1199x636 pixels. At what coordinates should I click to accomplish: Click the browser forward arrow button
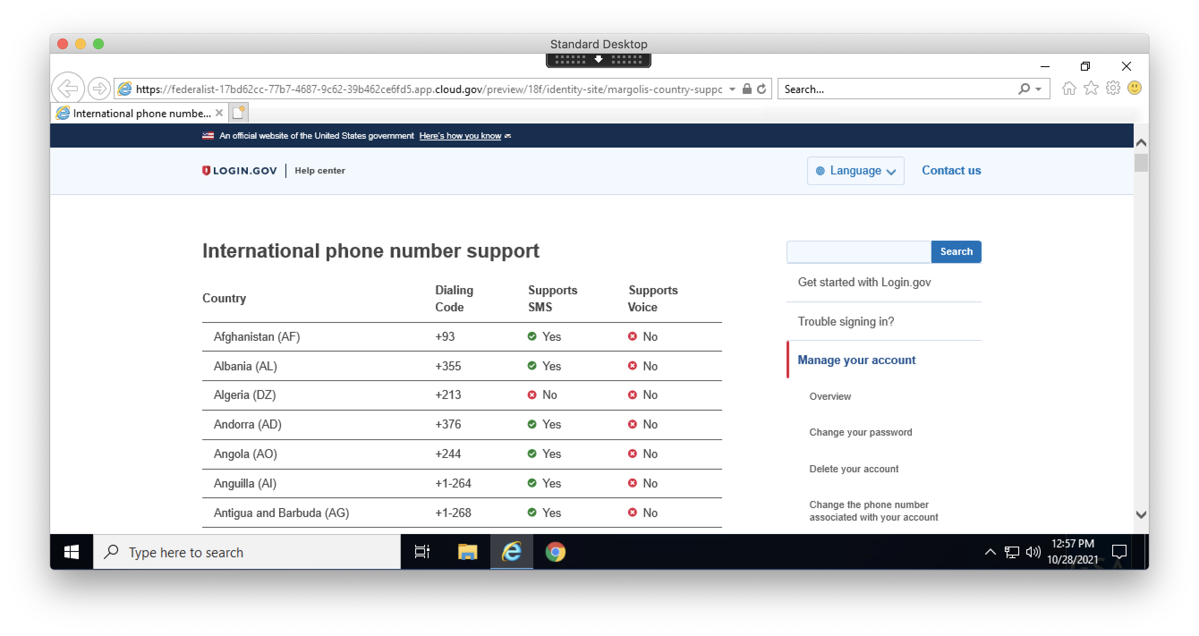99,89
